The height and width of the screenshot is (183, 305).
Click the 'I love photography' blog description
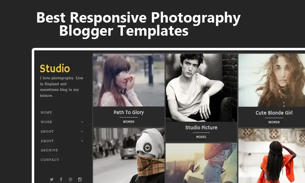[x=62, y=87]
